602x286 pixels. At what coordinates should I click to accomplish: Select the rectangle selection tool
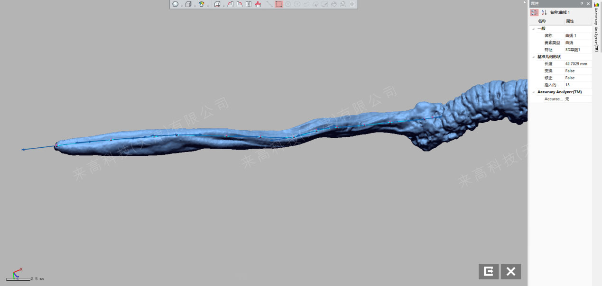tap(279, 4)
